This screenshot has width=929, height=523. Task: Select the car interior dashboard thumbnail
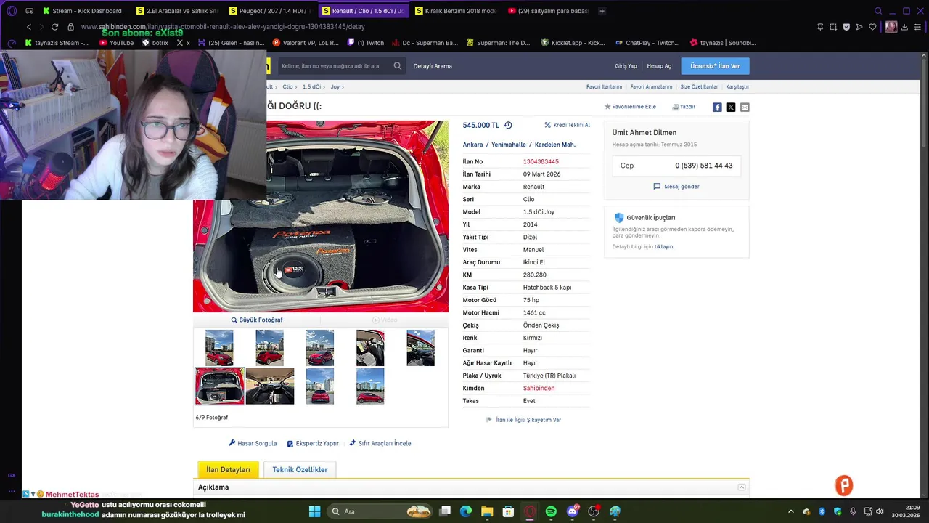(x=270, y=386)
